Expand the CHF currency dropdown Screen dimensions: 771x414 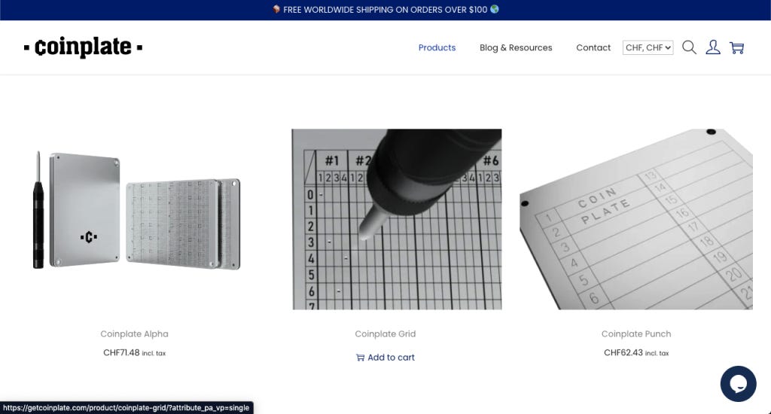(x=648, y=47)
